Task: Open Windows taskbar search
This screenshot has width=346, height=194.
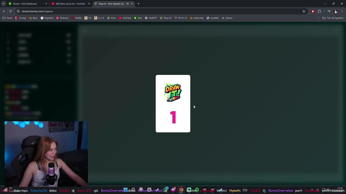Action: pyautogui.click(x=133, y=190)
